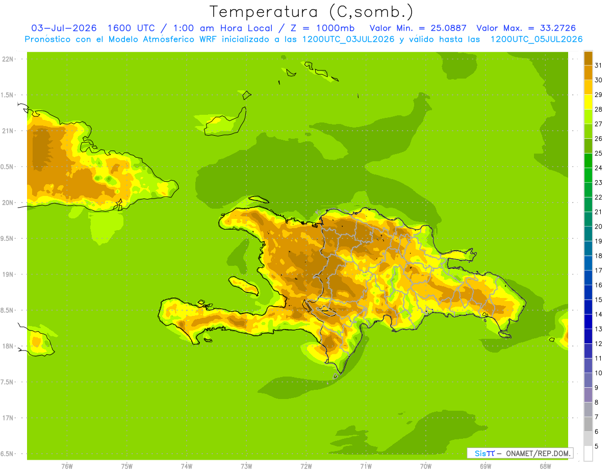Viewport: 612px width, 473px height.
Task: Click the "71W" longitude label
Action: 366,466
